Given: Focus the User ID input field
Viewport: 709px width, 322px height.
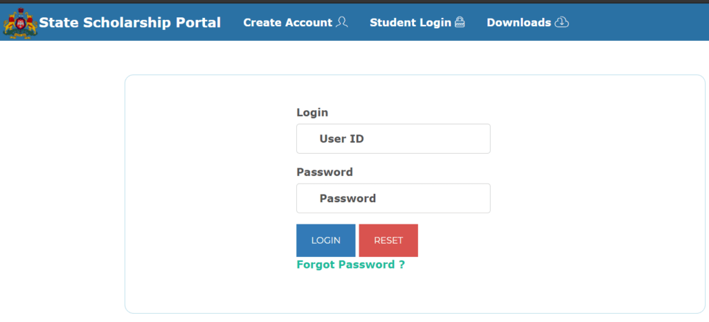Looking at the screenshot, I should 393,138.
